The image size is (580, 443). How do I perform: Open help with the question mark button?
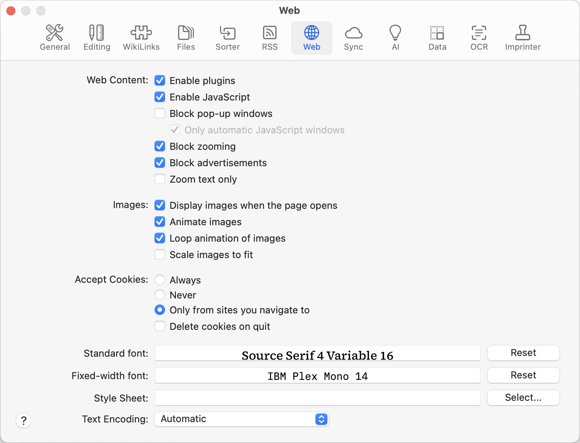coord(24,421)
